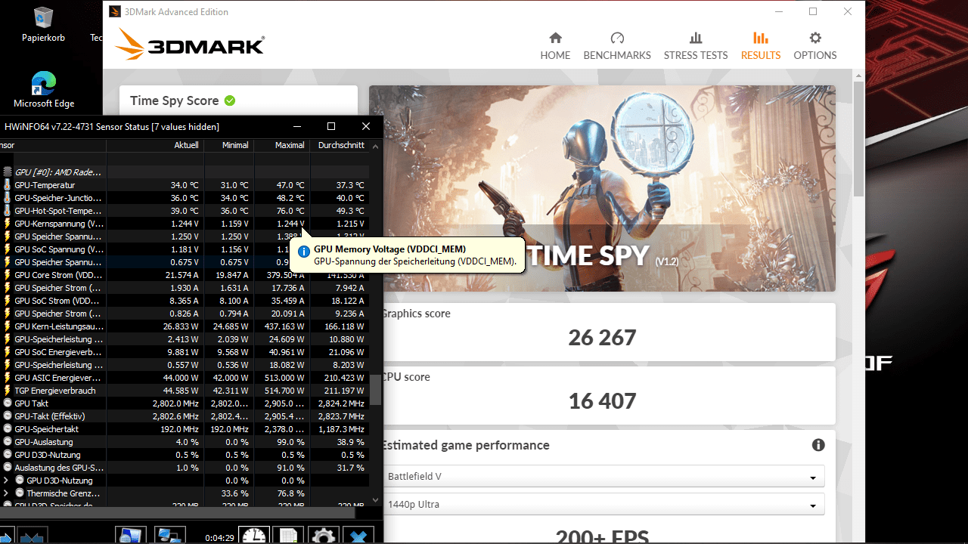Viewport: 968px width, 544px height.
Task: Click the thermometer icon beside GPU-Temperatur
Action: 8,185
